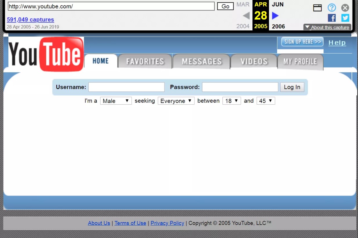Screen dimensions: 358x238
Task: Click the Facebook share icon
Action: (x=332, y=18)
